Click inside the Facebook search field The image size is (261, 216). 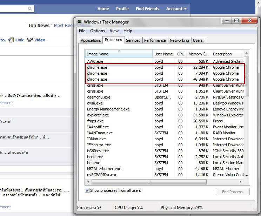[13, 9]
